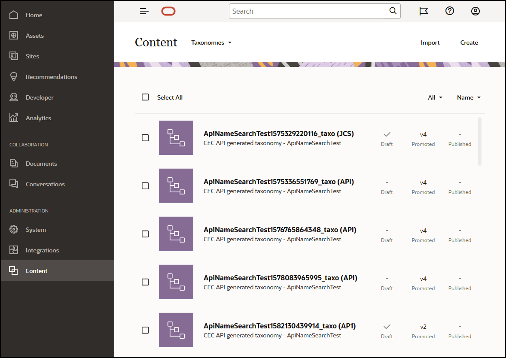The image size is (506, 358).
Task: Select checkbox for ApiNameSearchTest1578083965995_taxo taxonomy
Action: pos(145,282)
